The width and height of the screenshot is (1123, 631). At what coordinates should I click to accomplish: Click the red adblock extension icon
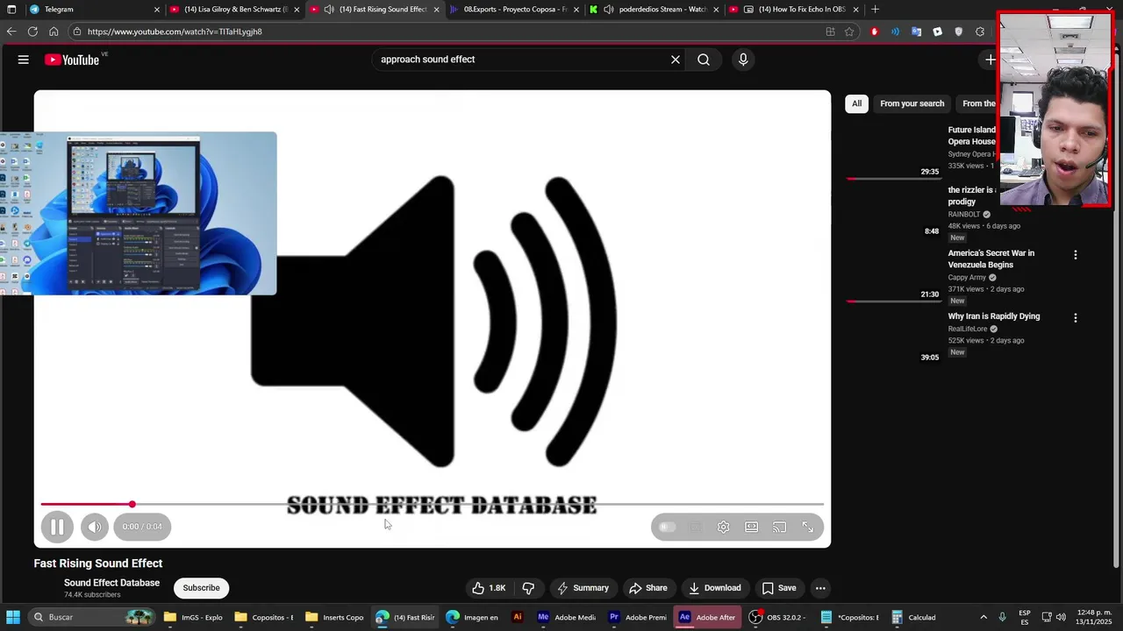pyautogui.click(x=874, y=32)
